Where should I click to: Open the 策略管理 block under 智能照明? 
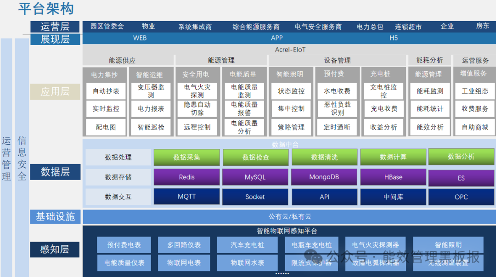click(x=291, y=127)
